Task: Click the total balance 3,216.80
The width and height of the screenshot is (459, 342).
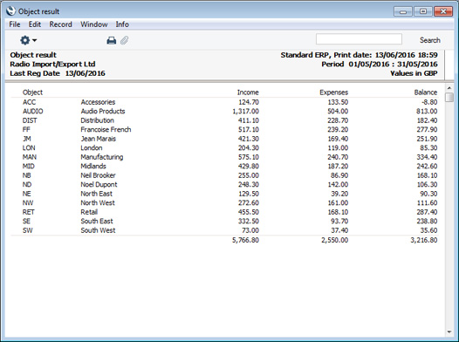Action: click(x=424, y=240)
